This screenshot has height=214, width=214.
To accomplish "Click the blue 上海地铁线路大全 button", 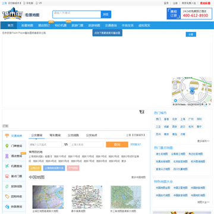I will (54, 168).
